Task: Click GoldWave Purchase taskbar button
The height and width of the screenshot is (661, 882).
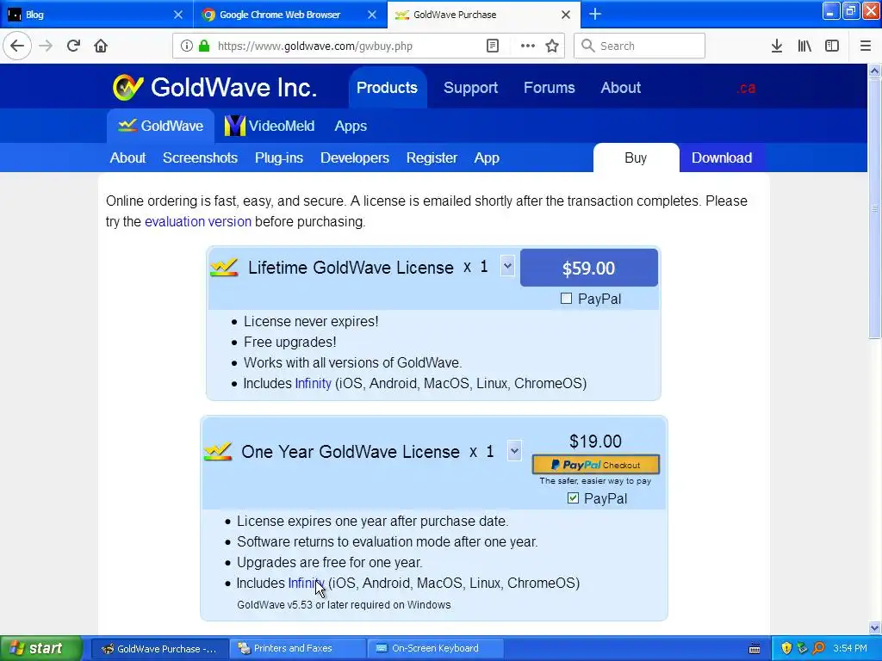Action: point(159,648)
